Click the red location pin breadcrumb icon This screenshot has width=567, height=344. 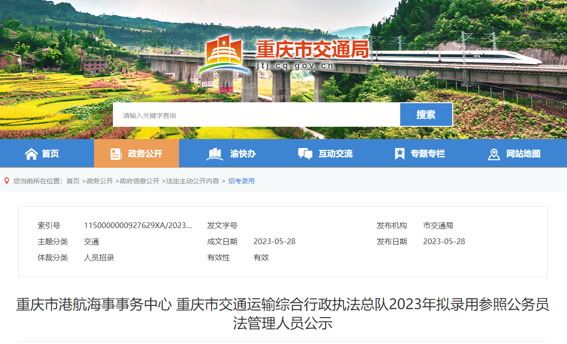coord(7,180)
